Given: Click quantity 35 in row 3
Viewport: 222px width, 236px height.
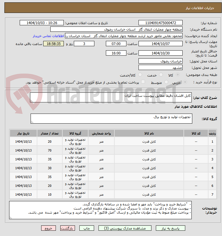Looking at the screenshot, I should (50, 159).
